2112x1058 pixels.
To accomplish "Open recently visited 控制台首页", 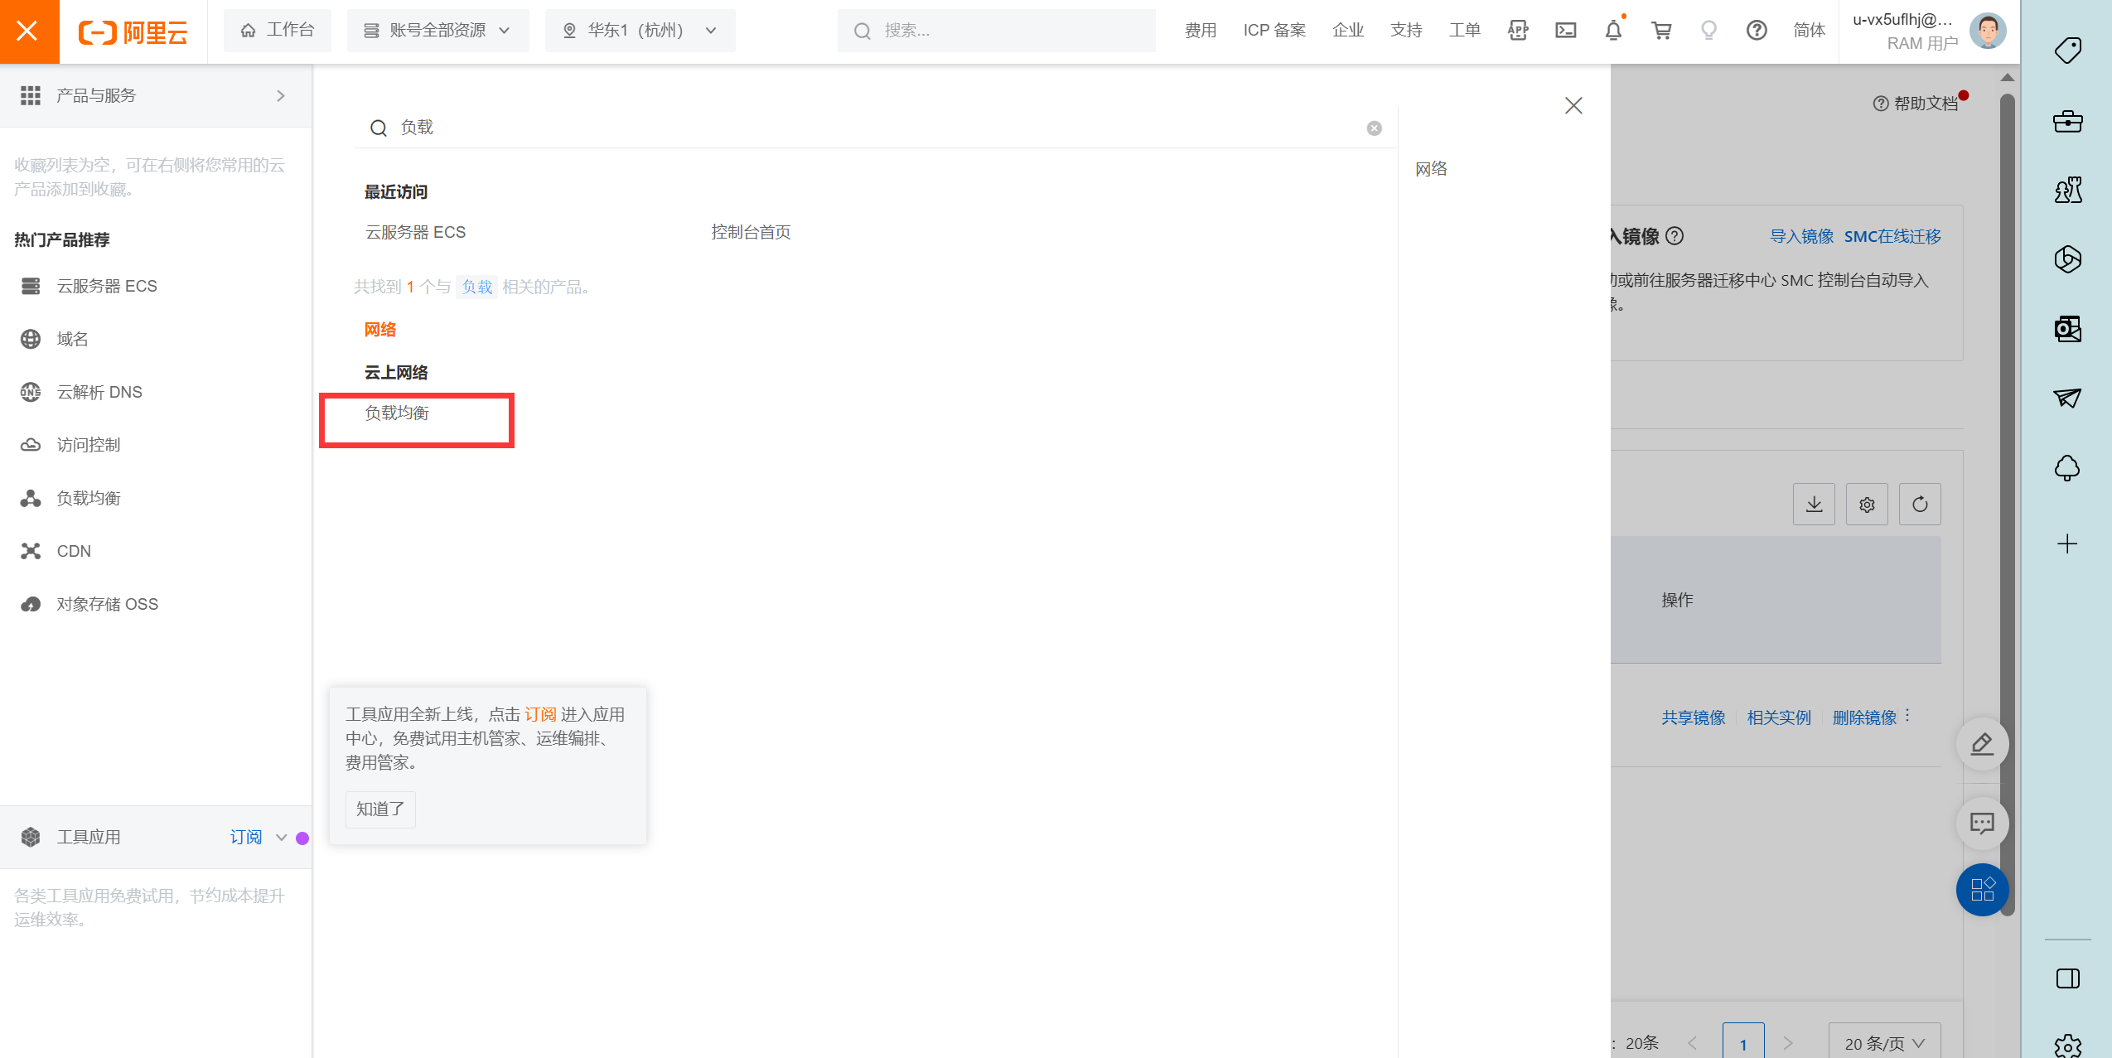I will tap(751, 232).
